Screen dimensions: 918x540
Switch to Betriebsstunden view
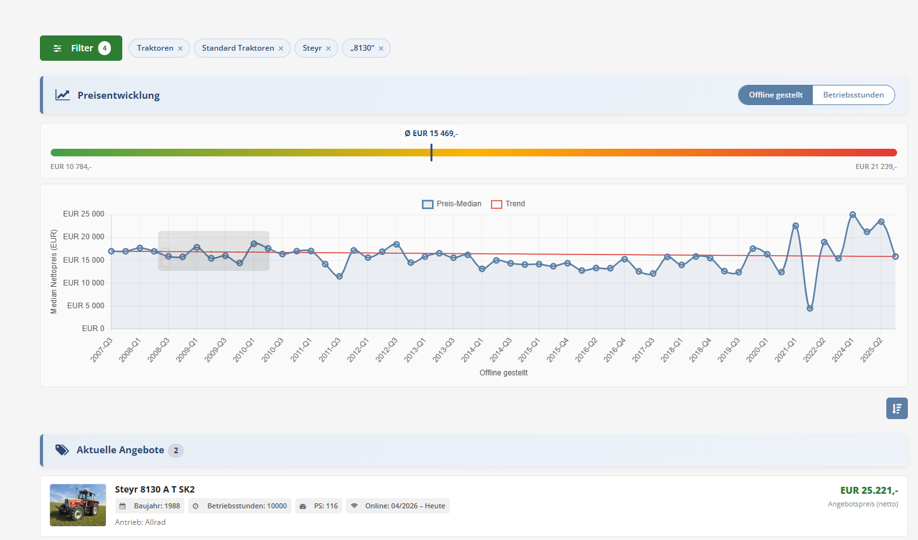(853, 95)
